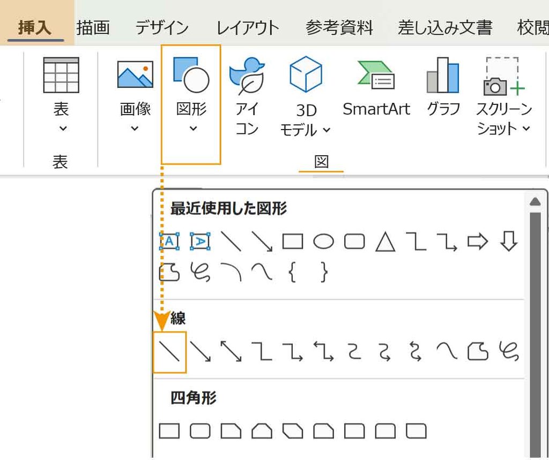Choose right block arrow shape
The width and height of the screenshot is (549, 460).
click(478, 242)
